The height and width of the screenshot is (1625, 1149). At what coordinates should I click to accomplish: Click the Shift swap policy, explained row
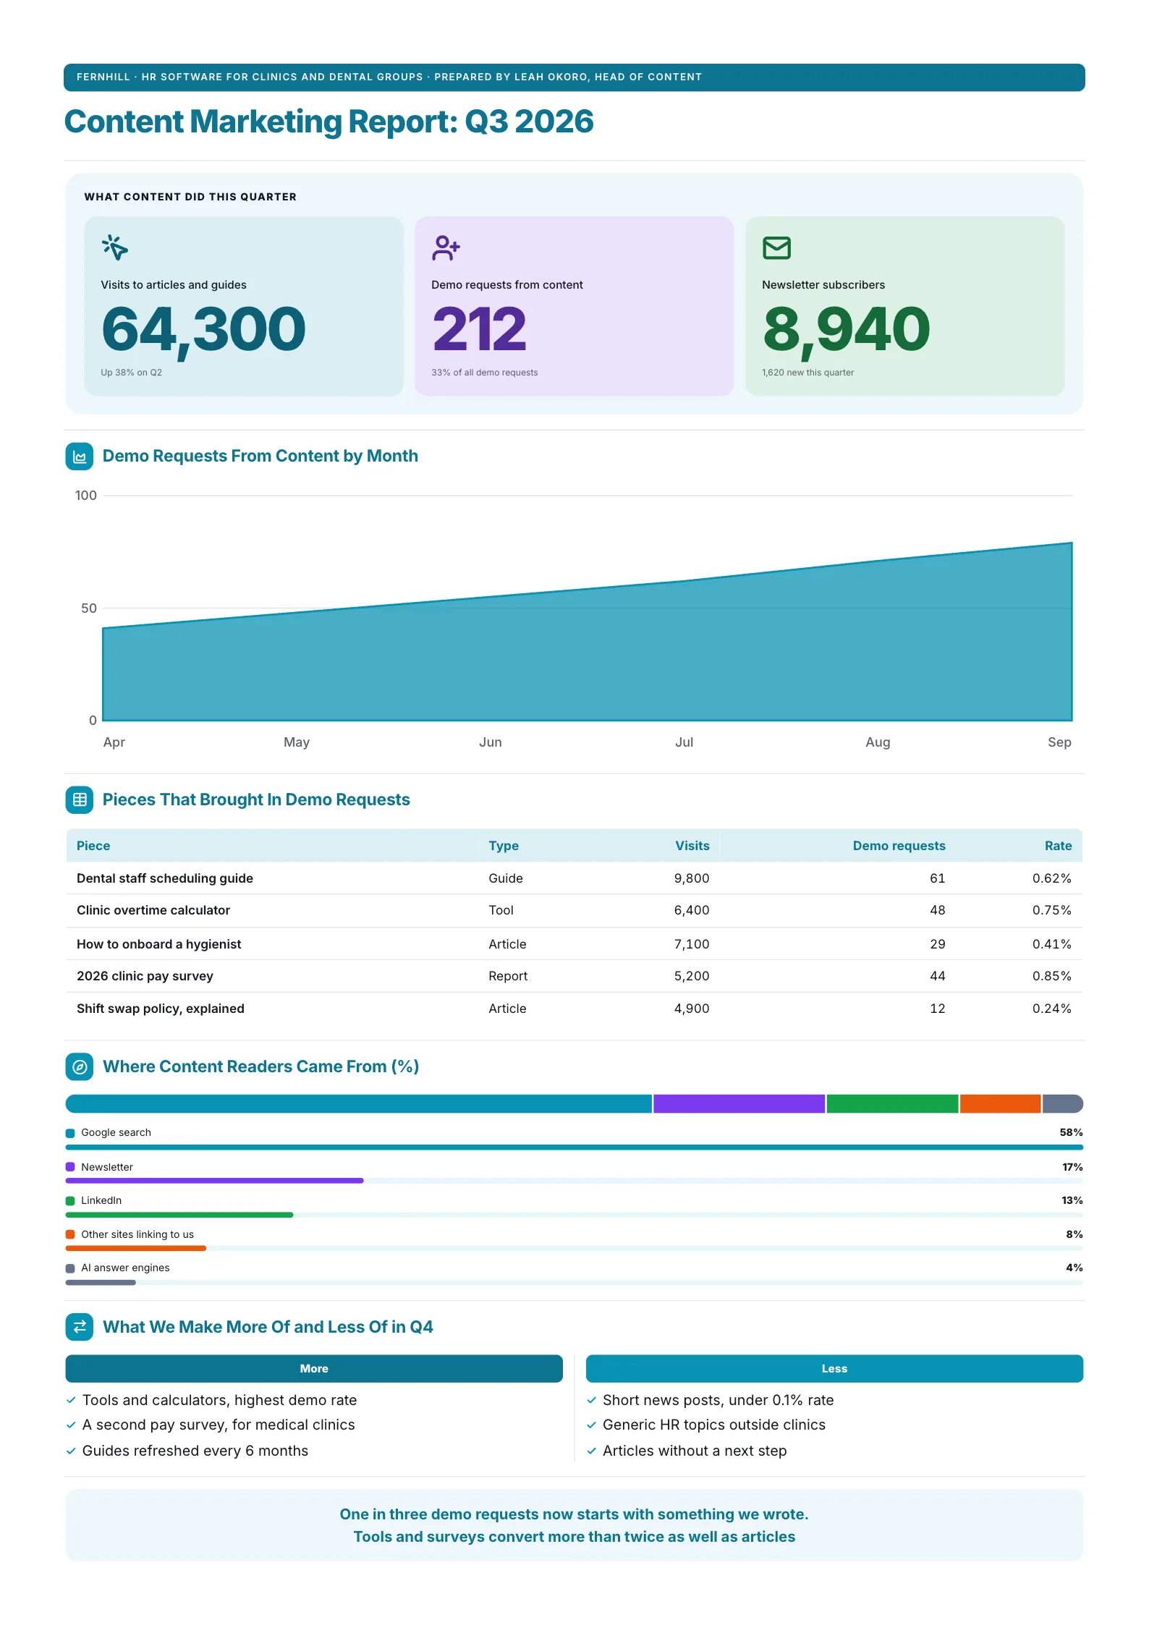pyautogui.click(x=574, y=1009)
